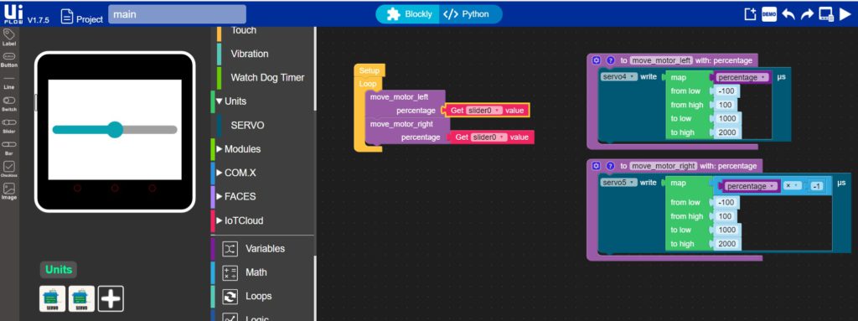Viewport: 858px width, 321px height.
Task: Collapse the Units category
Action: 231,101
